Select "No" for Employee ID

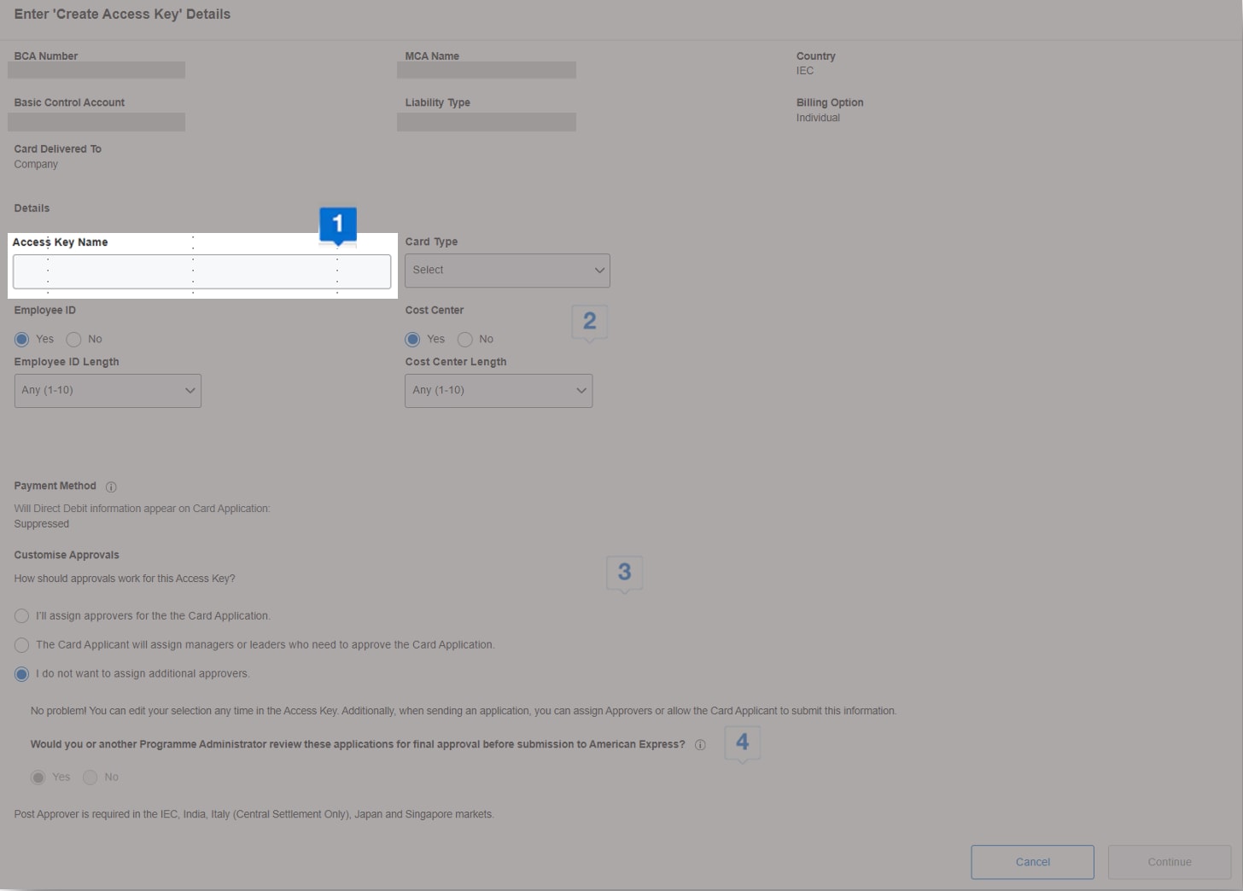(73, 339)
